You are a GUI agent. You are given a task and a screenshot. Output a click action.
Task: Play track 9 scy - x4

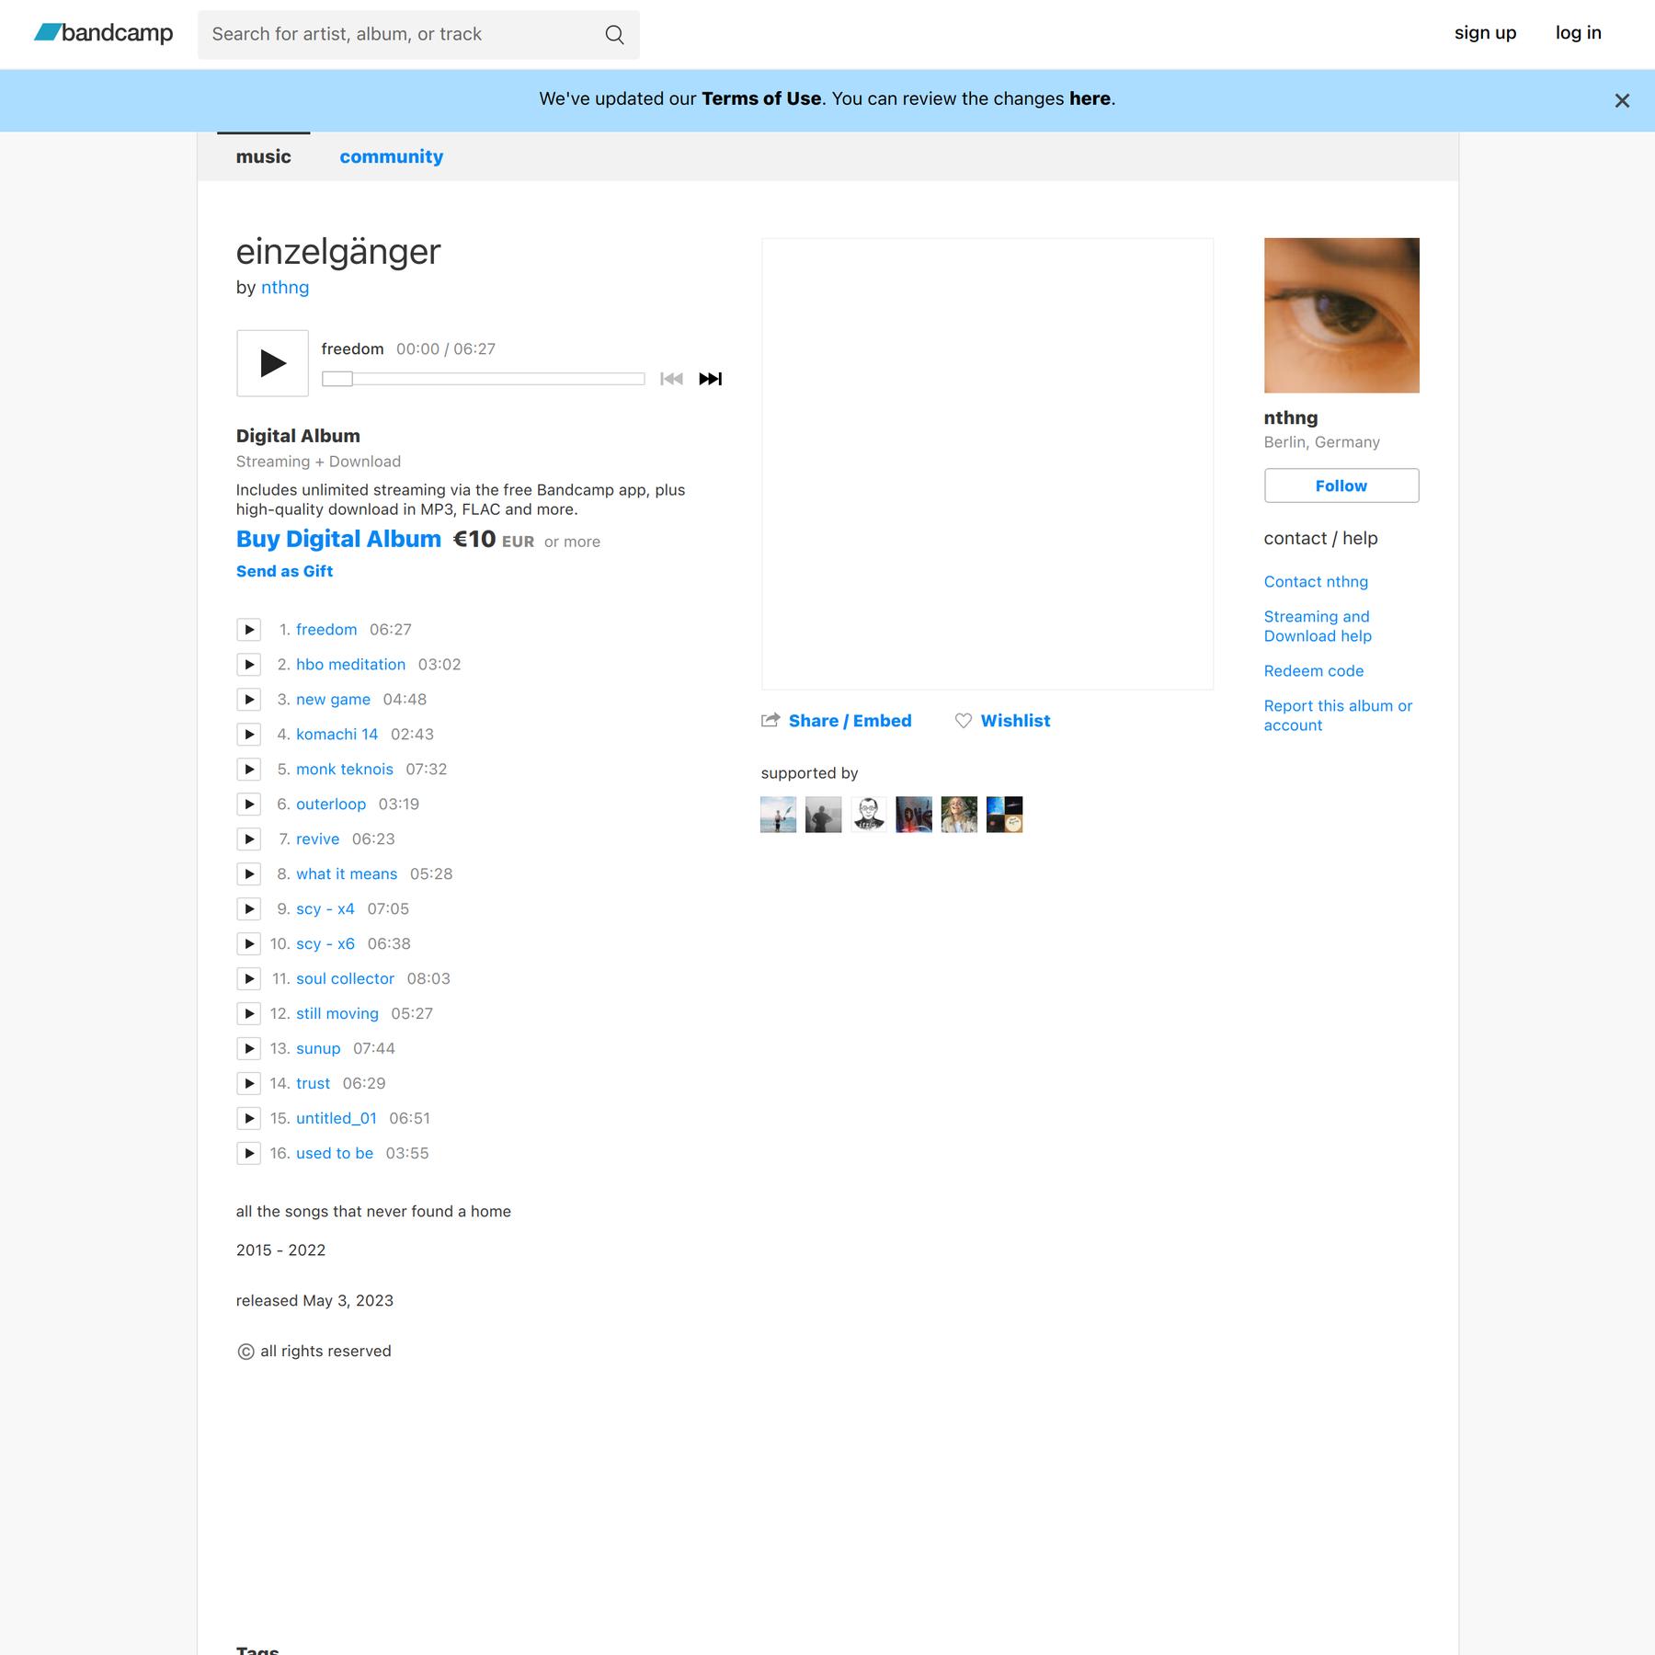tap(249, 909)
